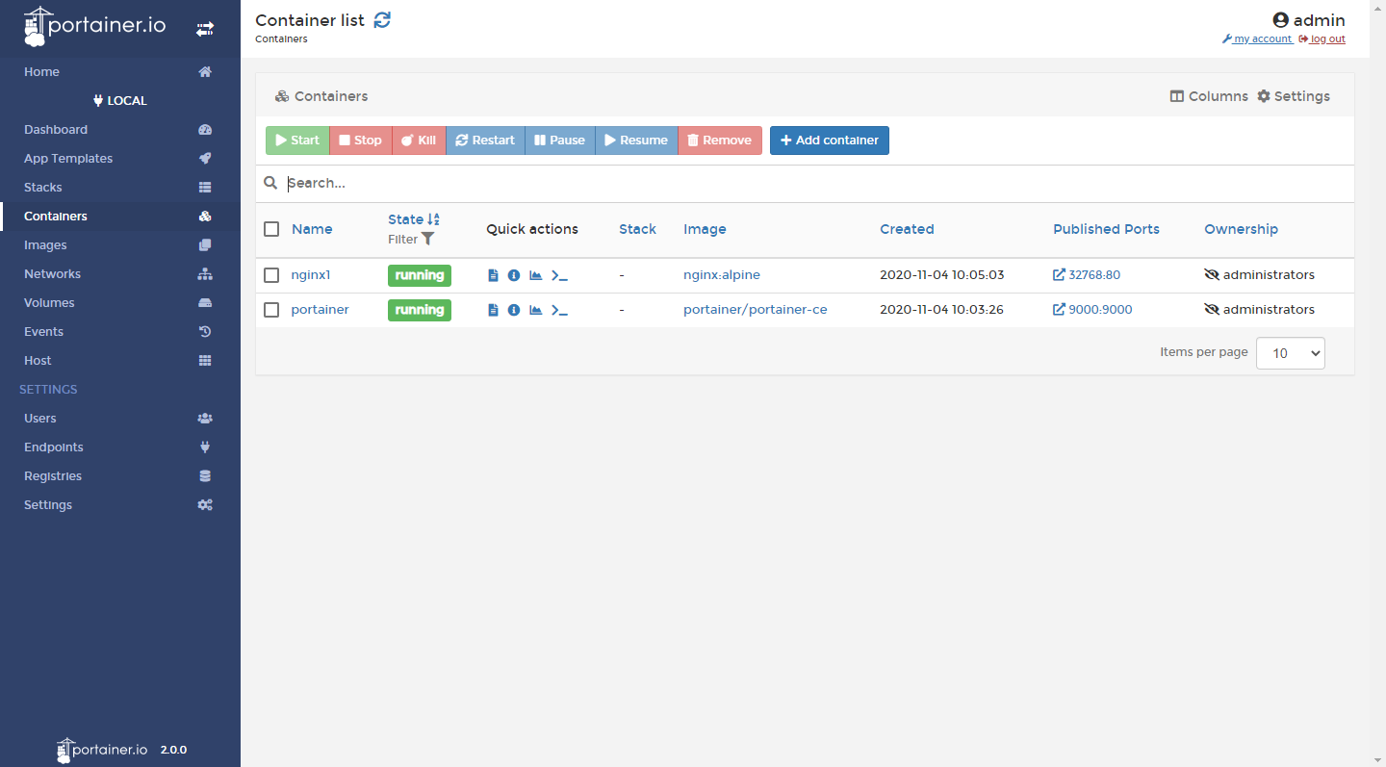Focus the container Search field

pyautogui.click(x=818, y=183)
